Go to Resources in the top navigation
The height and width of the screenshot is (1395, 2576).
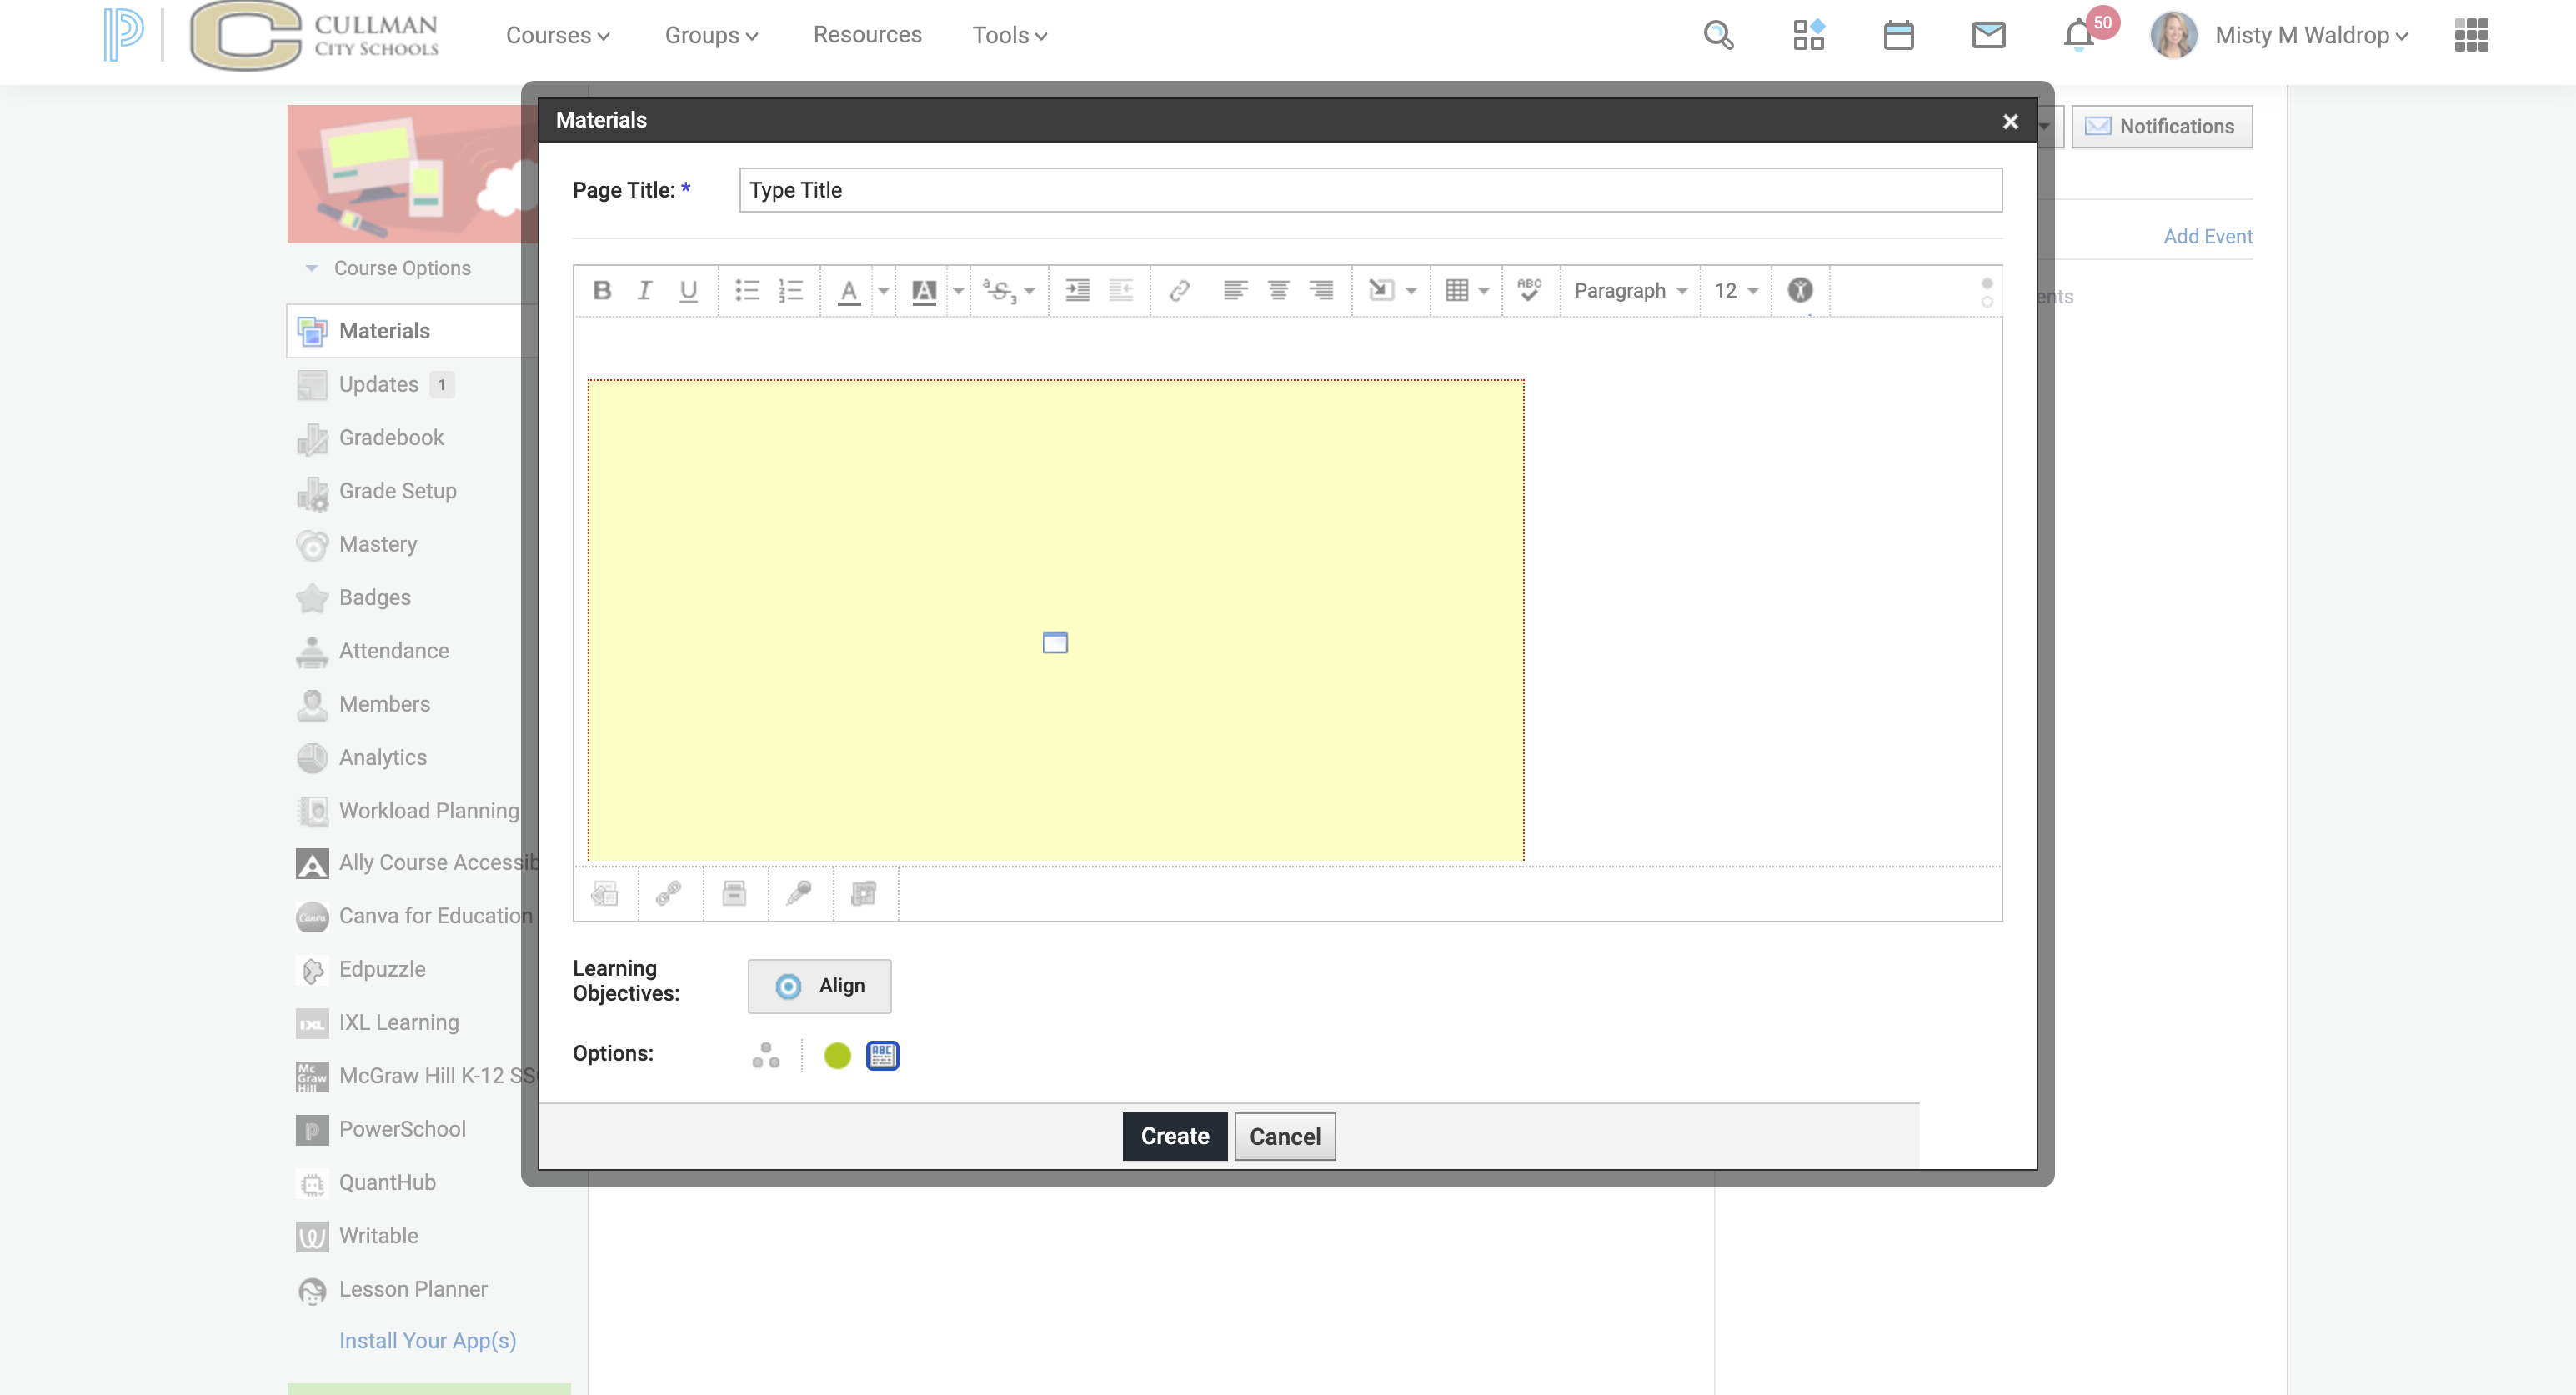click(x=867, y=35)
